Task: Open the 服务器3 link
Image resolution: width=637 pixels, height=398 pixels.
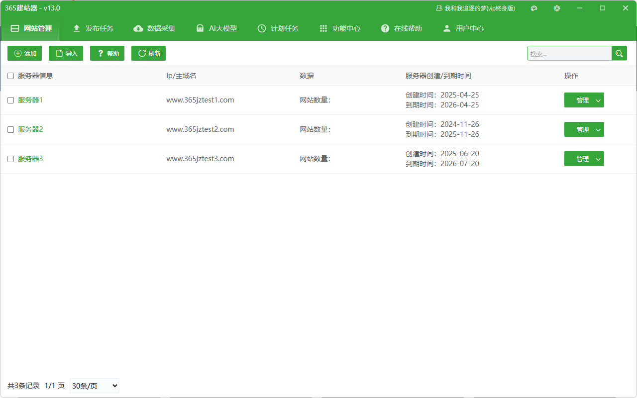Action: [30, 159]
